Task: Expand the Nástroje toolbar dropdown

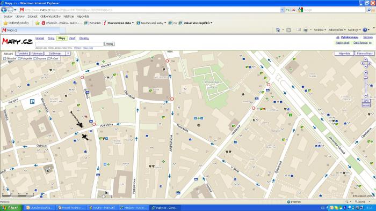Action: pos(354,30)
